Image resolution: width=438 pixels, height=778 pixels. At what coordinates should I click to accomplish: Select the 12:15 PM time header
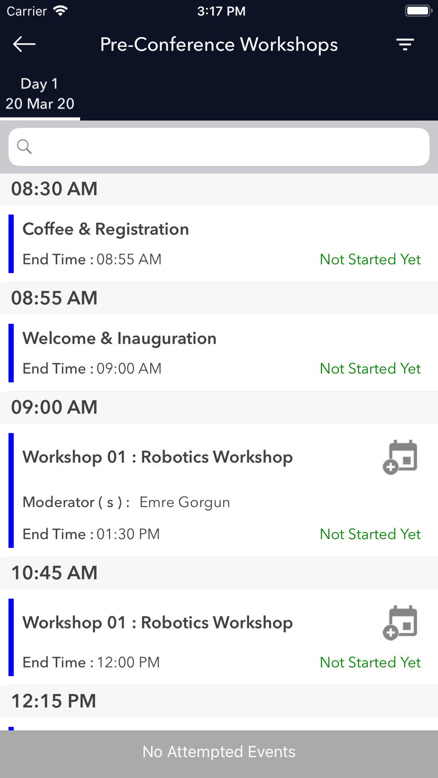pyautogui.click(x=219, y=701)
